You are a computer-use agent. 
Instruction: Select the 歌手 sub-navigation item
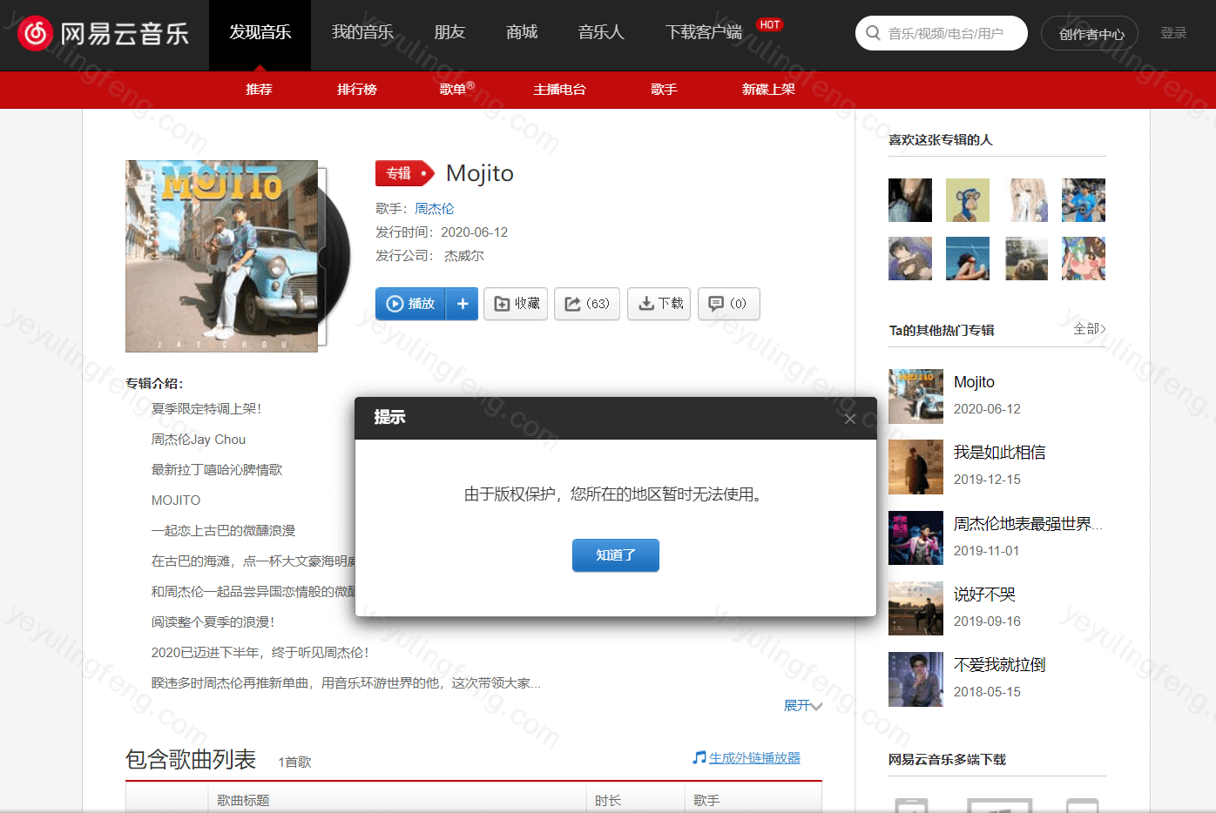[664, 90]
